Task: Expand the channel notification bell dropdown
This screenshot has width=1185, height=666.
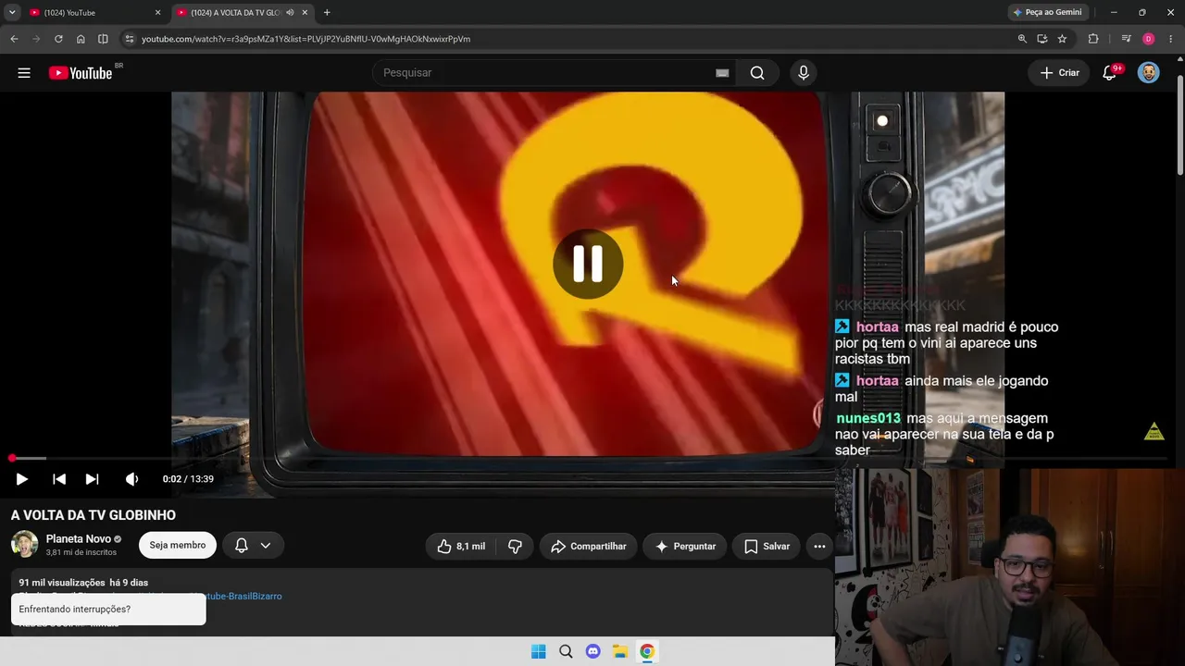Action: click(x=253, y=546)
